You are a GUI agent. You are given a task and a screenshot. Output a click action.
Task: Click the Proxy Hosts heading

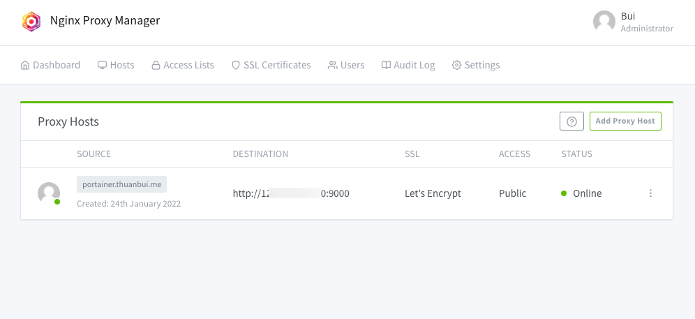tap(68, 121)
